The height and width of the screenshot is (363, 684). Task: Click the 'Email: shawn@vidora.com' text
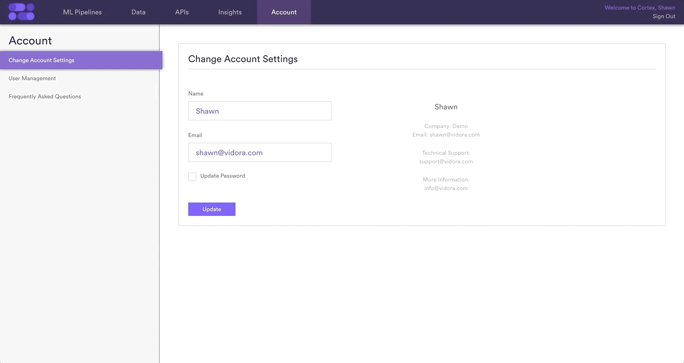tap(446, 135)
